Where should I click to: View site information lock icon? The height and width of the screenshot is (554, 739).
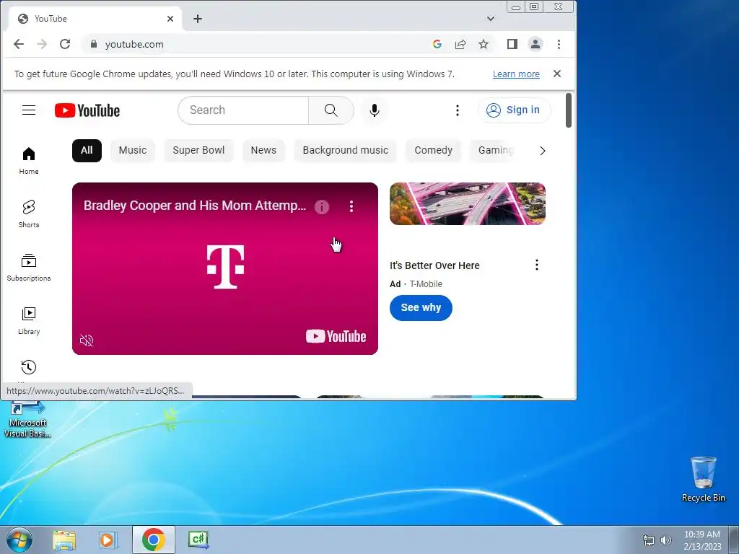(94, 44)
